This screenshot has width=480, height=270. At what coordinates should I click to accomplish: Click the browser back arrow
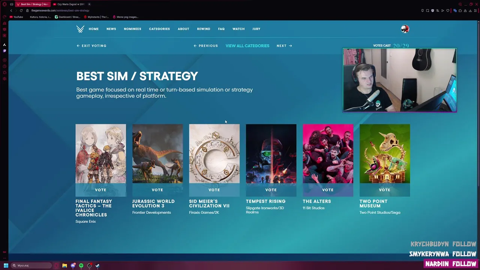11,10
